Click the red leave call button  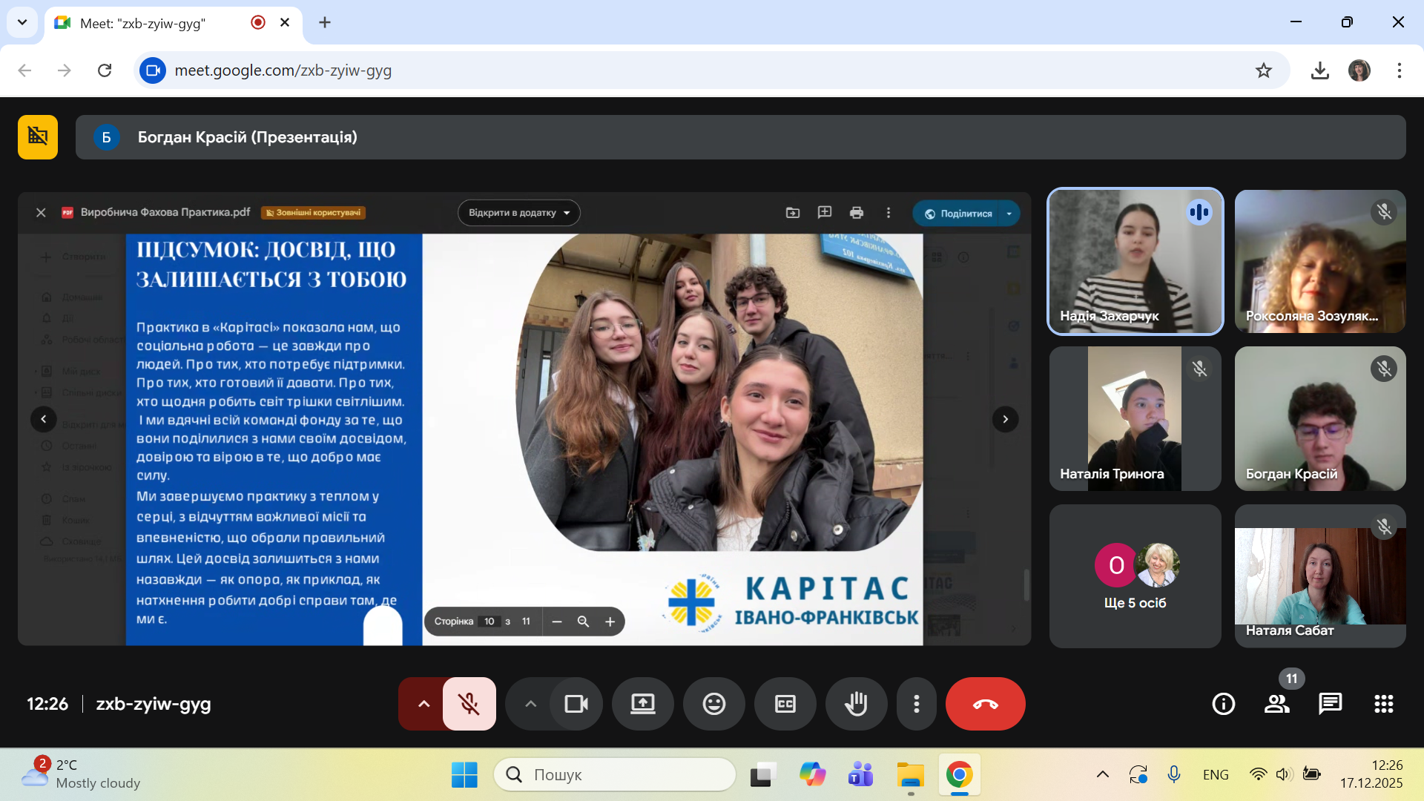coord(985,704)
